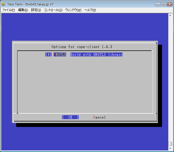Maximize the Tera Term window
The height and width of the screenshot is (152, 174).
(164, 4)
